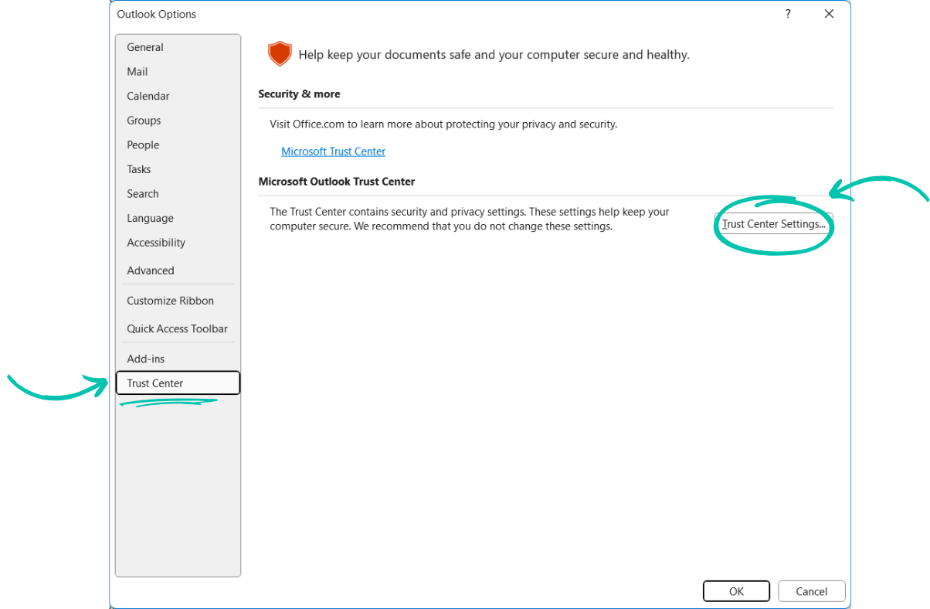Open the Groups settings page
930x609 pixels.
click(144, 120)
